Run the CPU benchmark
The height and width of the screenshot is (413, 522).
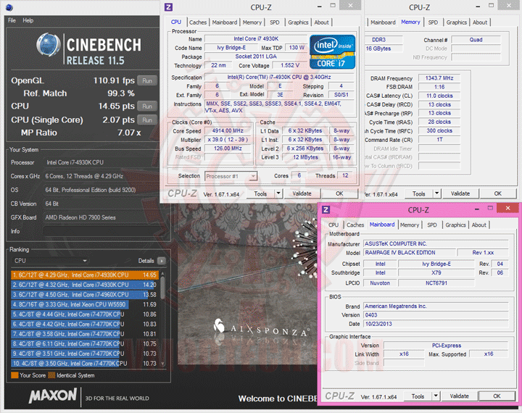click(x=147, y=107)
